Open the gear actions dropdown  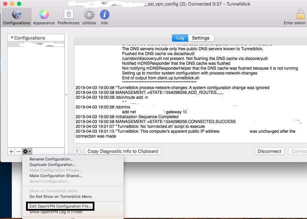27,151
